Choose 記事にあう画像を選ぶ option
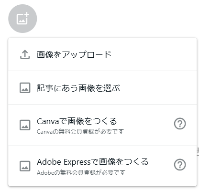The width and height of the screenshot is (199, 190). click(x=102, y=88)
